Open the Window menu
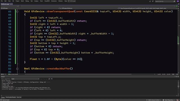 60,1
